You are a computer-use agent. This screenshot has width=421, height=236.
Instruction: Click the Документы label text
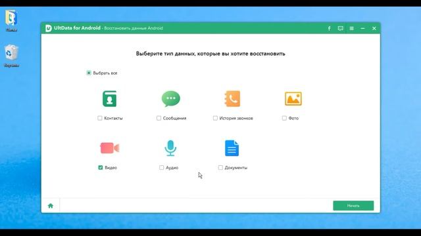pyautogui.click(x=236, y=168)
